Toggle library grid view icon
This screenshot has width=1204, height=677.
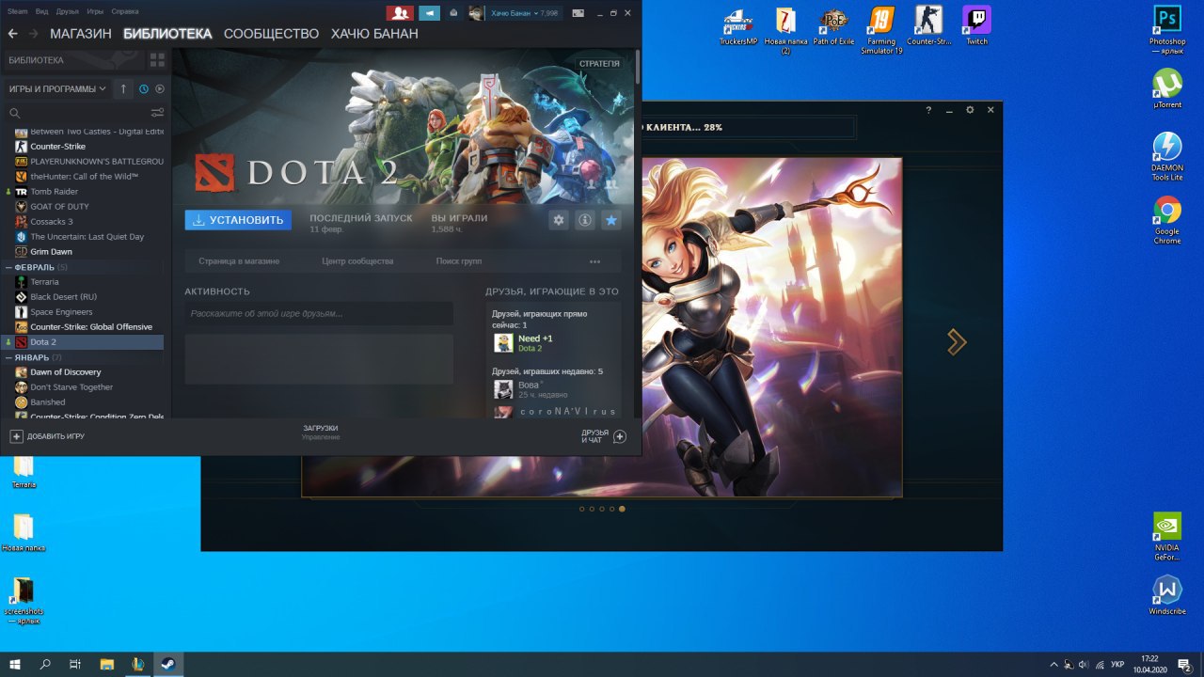157,60
